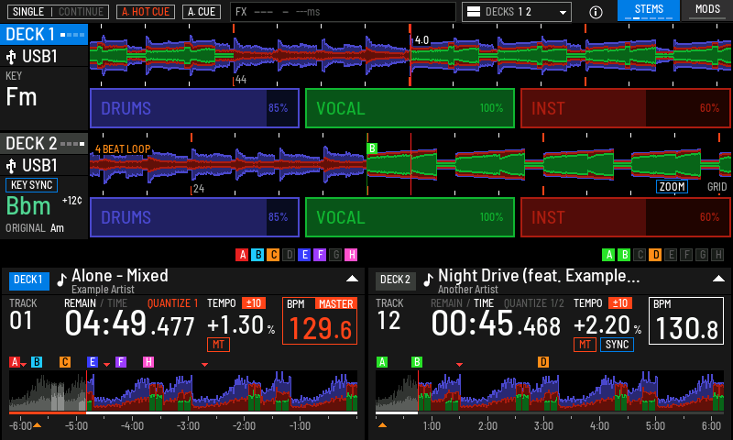Expand Deck 1 track info arrow
The width and height of the screenshot is (733, 440).
[x=352, y=279]
